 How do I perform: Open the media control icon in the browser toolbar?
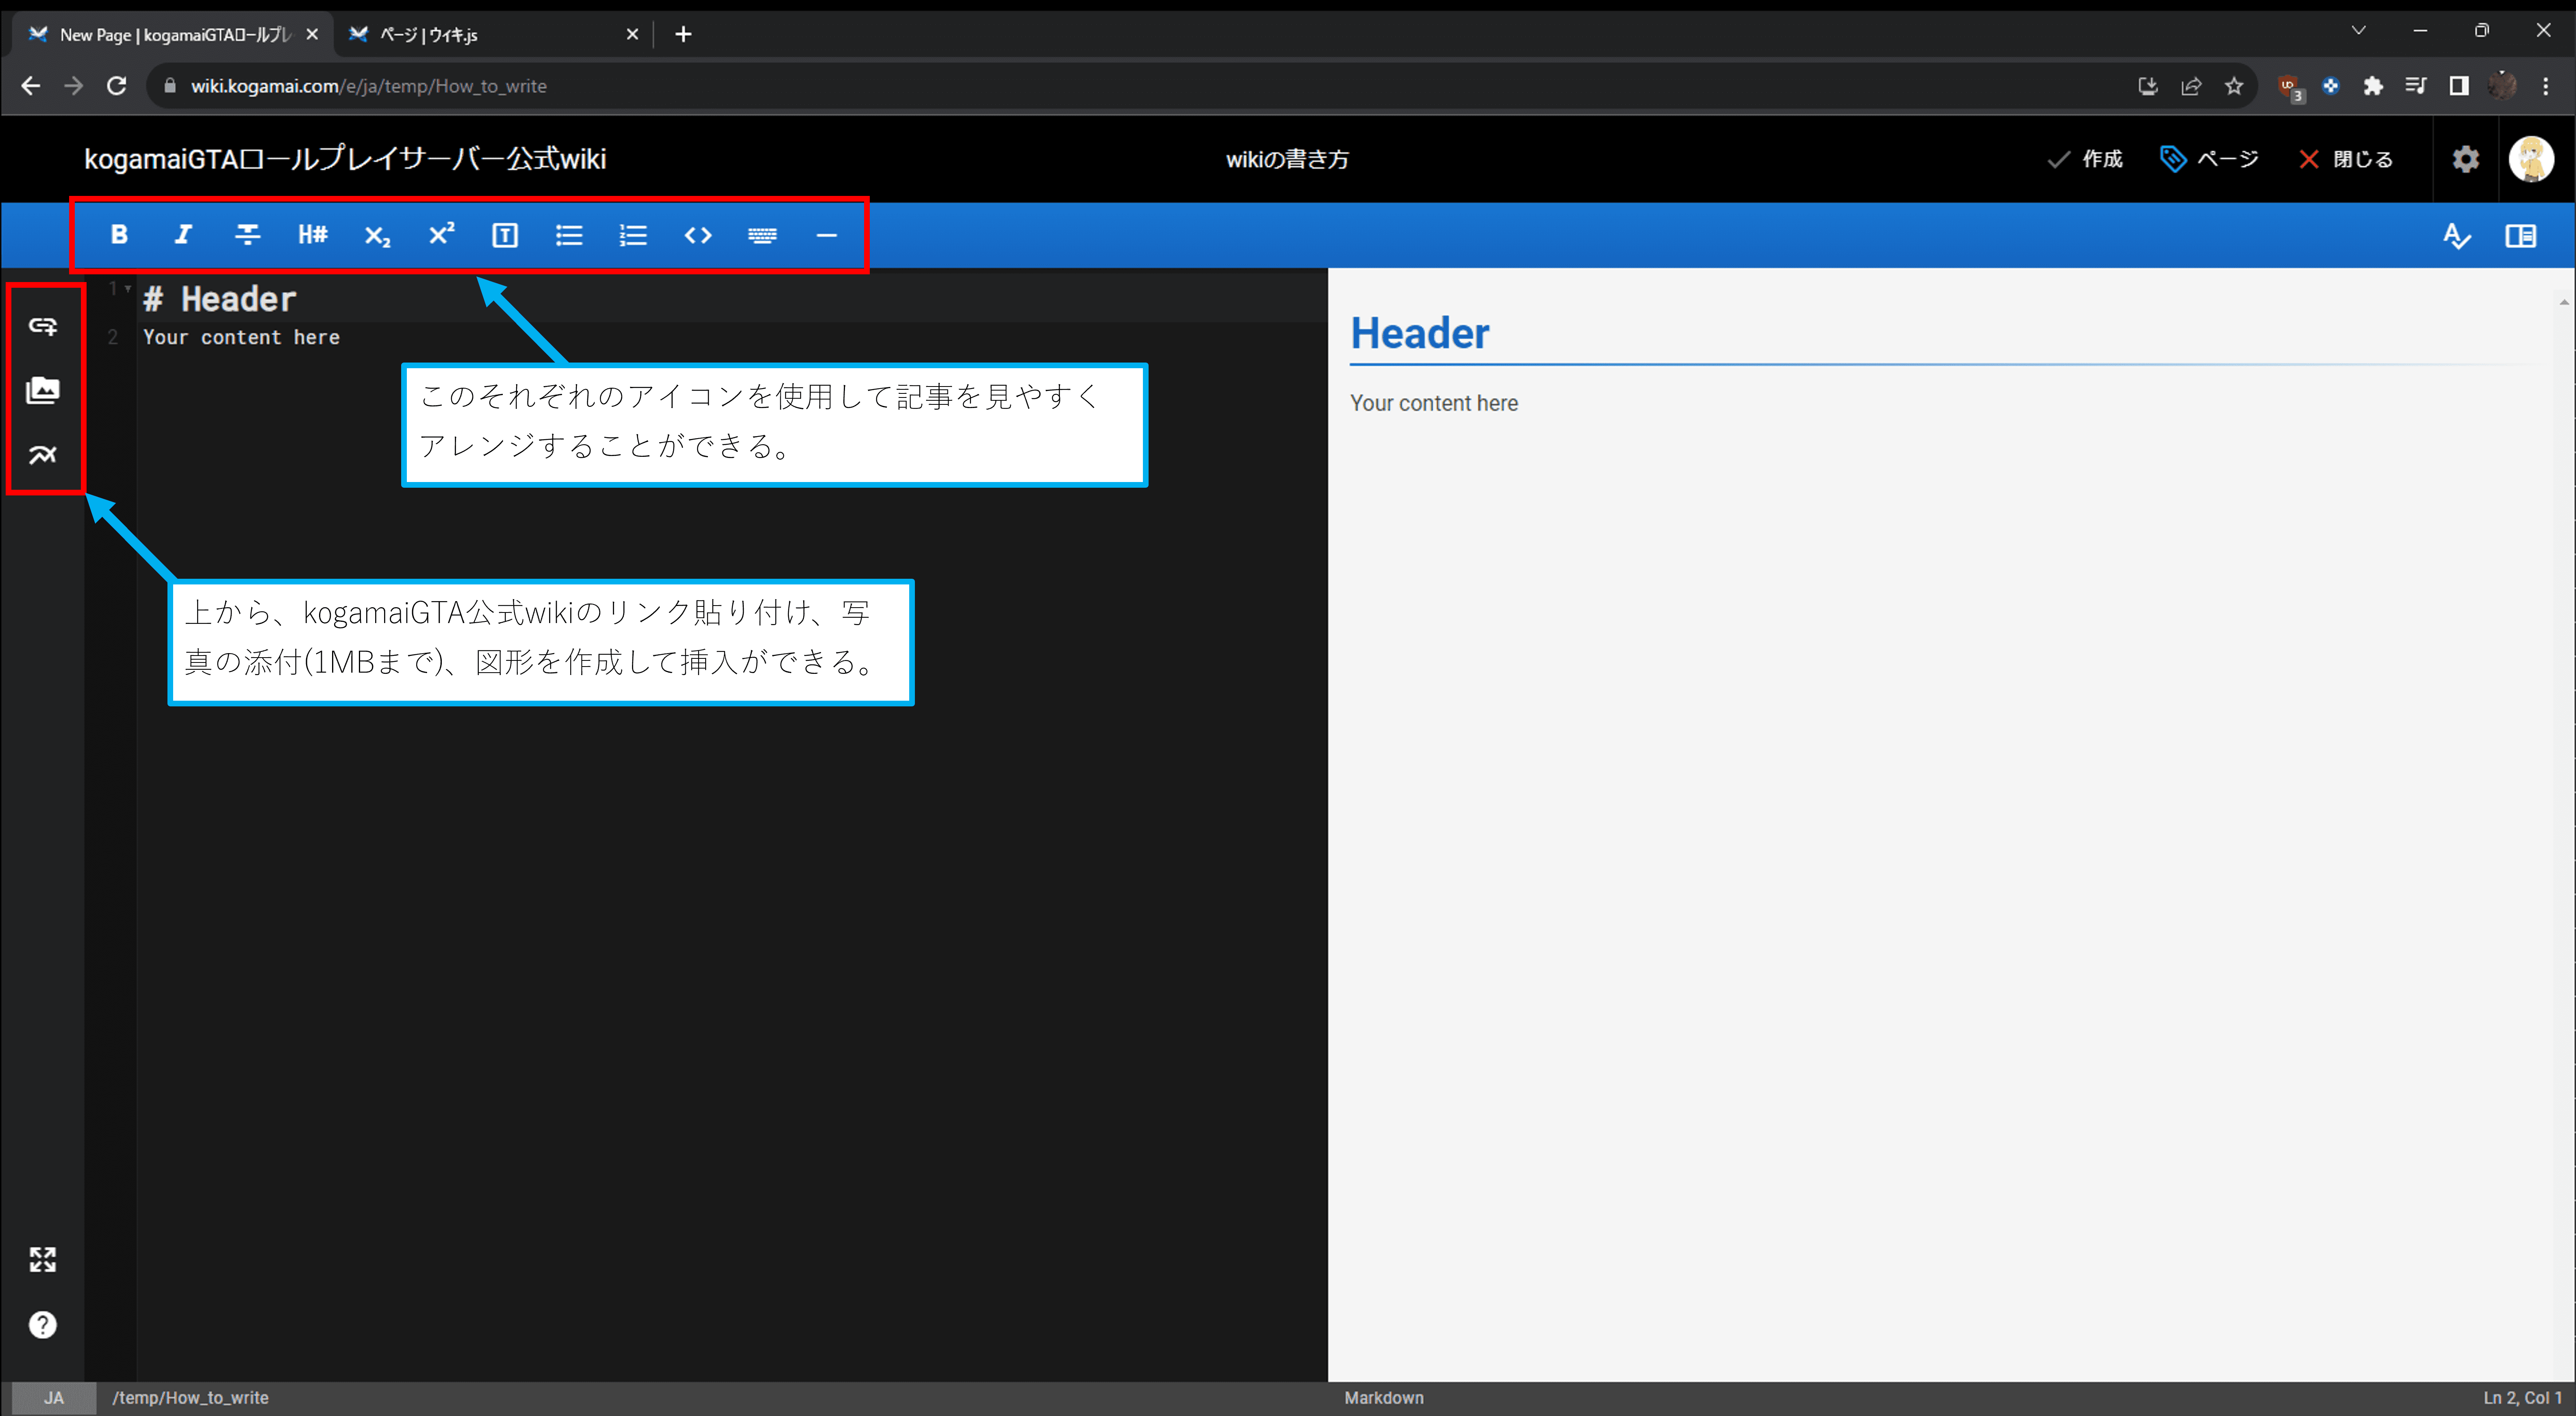[x=2415, y=86]
